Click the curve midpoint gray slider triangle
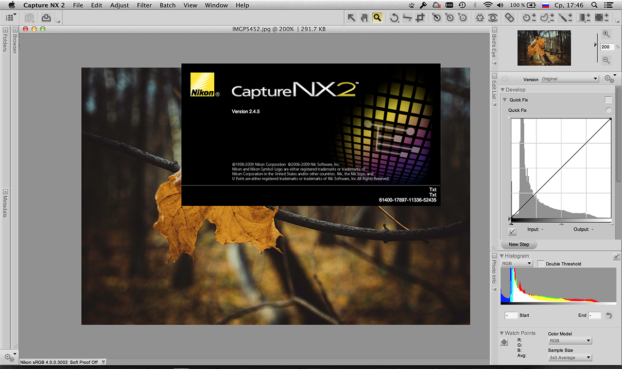 point(561,224)
